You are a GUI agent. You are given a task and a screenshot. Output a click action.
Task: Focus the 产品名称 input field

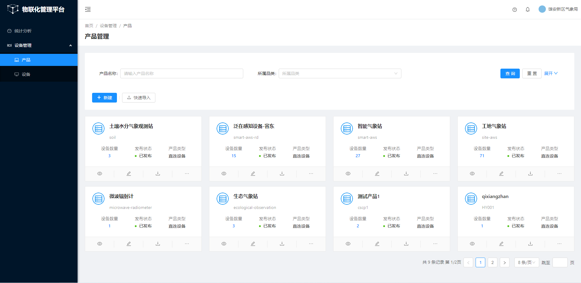pos(181,73)
